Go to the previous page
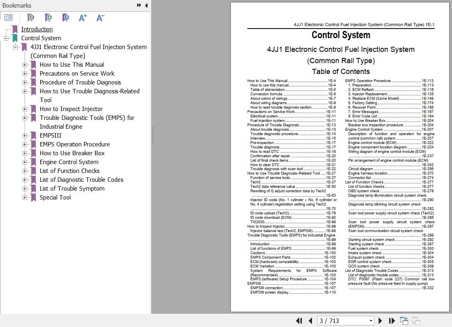The height and width of the screenshot is (327, 452). tap(310, 321)
